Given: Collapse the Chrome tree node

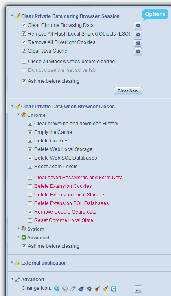Looking at the screenshot, I should [18, 114].
